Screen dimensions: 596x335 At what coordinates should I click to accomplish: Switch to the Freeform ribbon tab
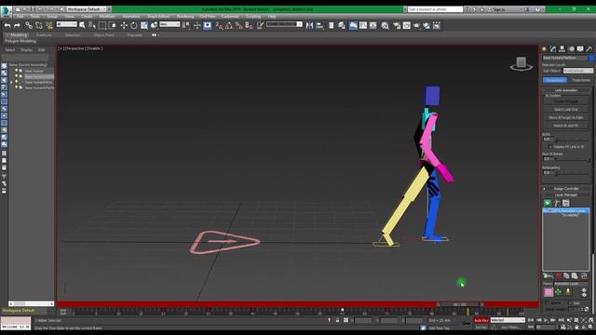click(44, 35)
